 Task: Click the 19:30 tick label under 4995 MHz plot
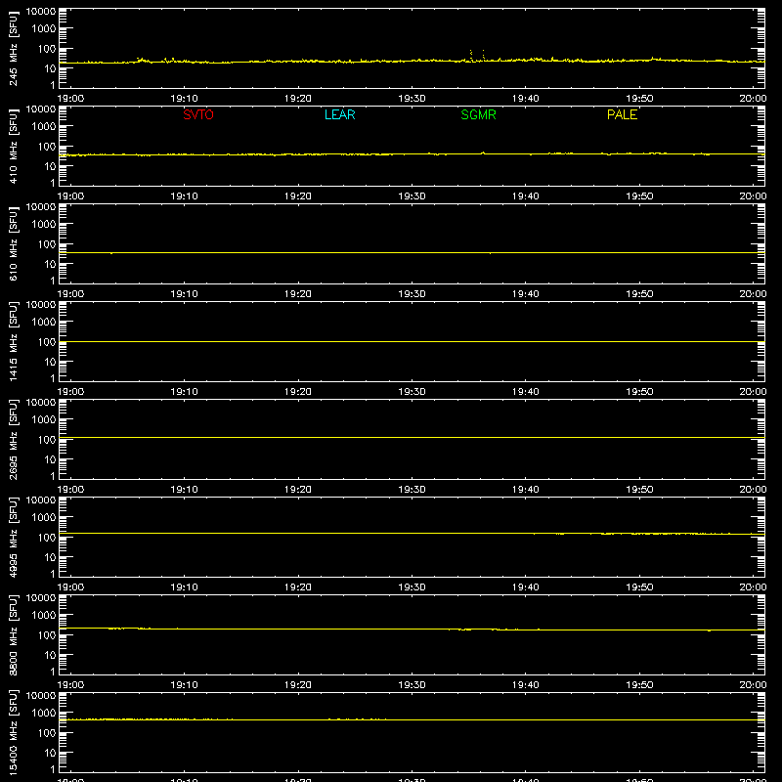pos(412,587)
